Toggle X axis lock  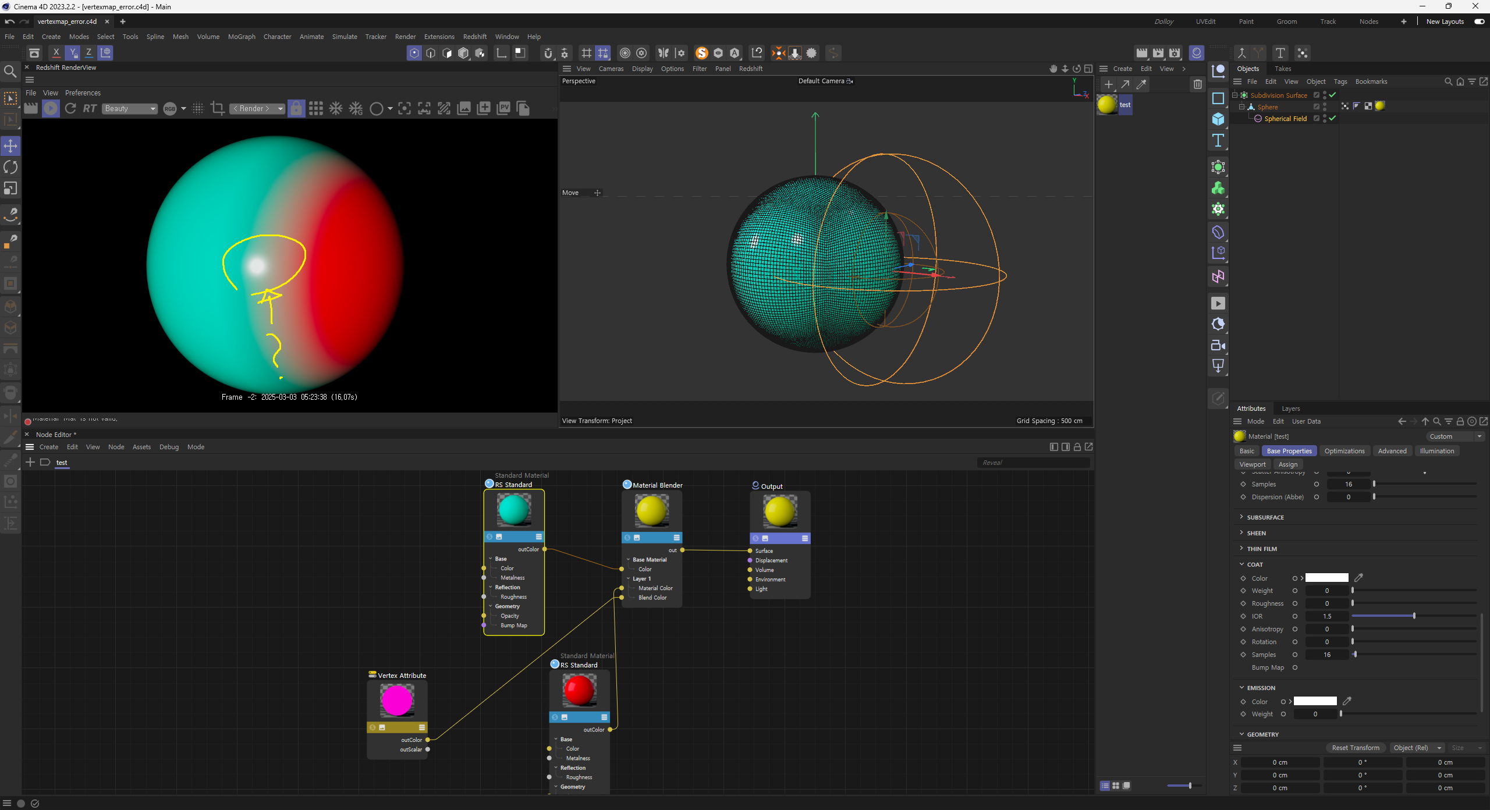pos(56,53)
